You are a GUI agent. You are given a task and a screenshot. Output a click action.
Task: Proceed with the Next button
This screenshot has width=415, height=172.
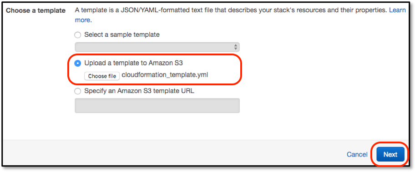(x=390, y=154)
